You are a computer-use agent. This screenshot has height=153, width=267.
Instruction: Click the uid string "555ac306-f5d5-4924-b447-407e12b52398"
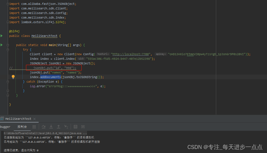click(x=119, y=59)
